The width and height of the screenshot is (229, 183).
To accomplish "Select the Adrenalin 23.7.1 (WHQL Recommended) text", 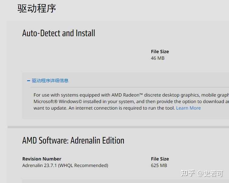I will pyautogui.click(x=65, y=165).
